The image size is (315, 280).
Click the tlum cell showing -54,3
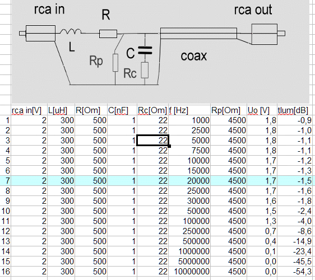pyautogui.click(x=295, y=272)
